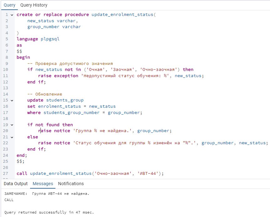This screenshot has width=270, height=217.
Task: Click the 'begin' keyword on line 8
Action: click(x=23, y=57)
